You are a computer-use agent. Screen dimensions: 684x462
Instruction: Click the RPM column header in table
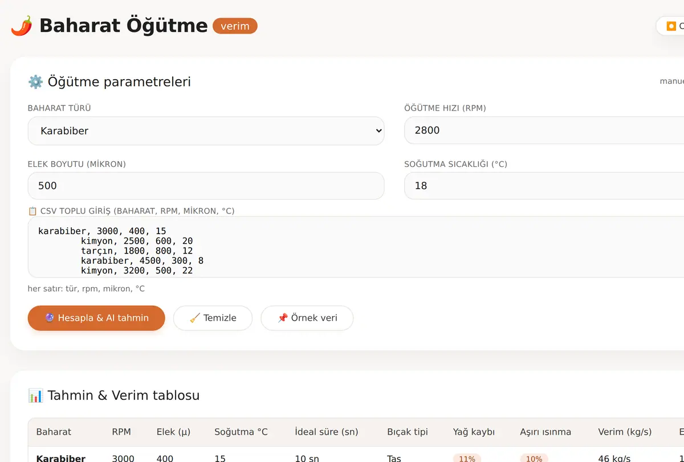[121, 432]
